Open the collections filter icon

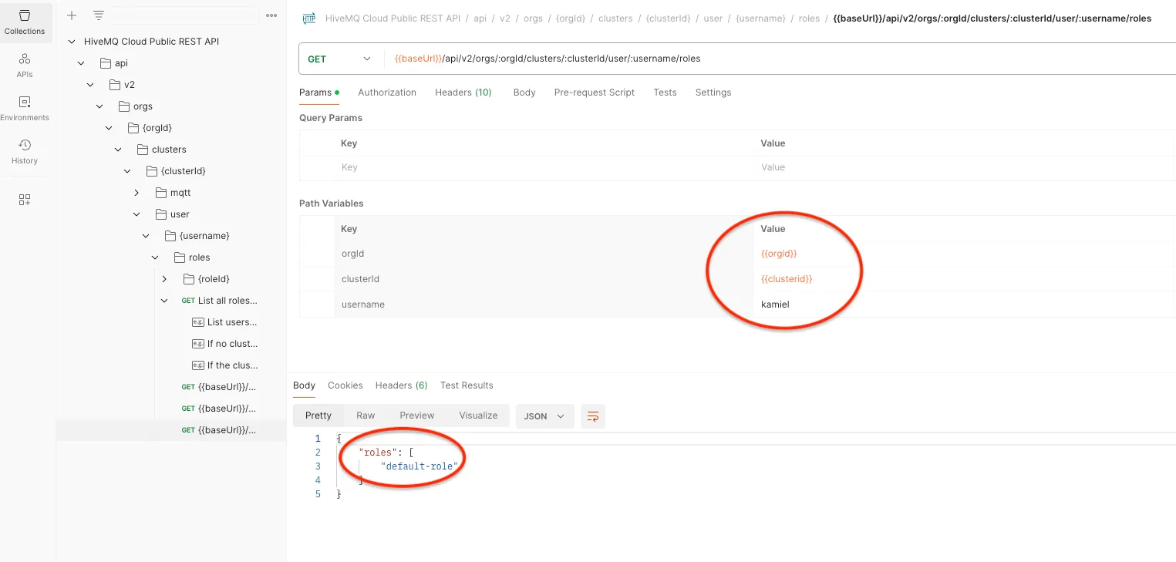pyautogui.click(x=98, y=15)
